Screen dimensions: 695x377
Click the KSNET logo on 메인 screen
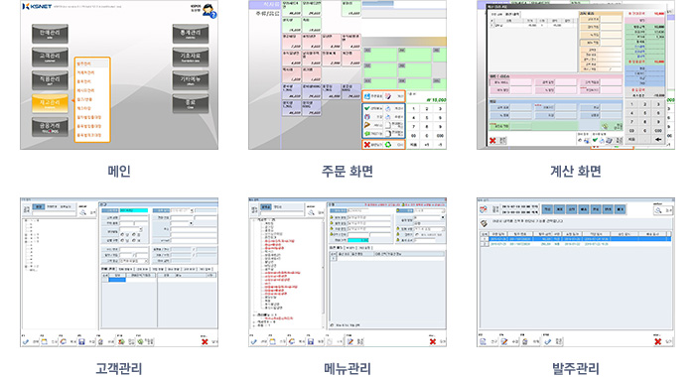coord(38,6)
